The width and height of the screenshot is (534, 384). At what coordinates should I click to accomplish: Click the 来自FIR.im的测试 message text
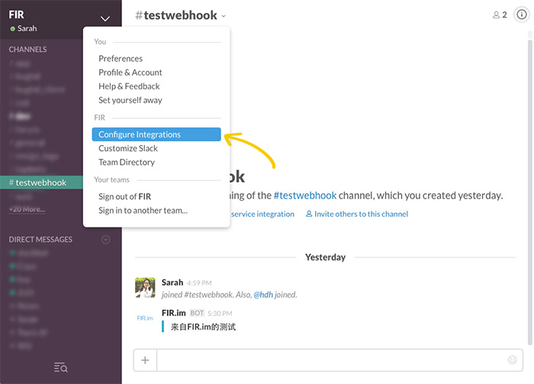[204, 327]
